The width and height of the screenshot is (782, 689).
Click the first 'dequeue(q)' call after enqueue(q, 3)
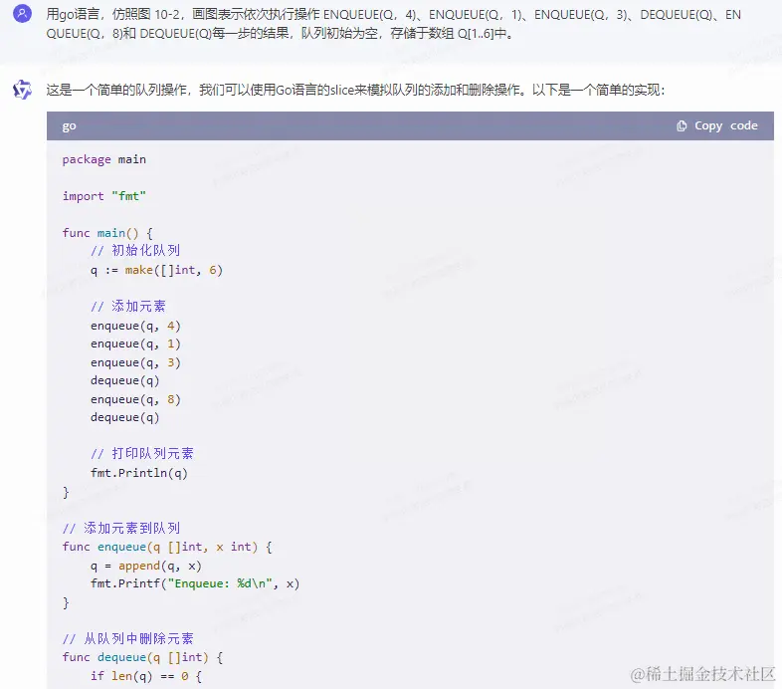coord(124,380)
